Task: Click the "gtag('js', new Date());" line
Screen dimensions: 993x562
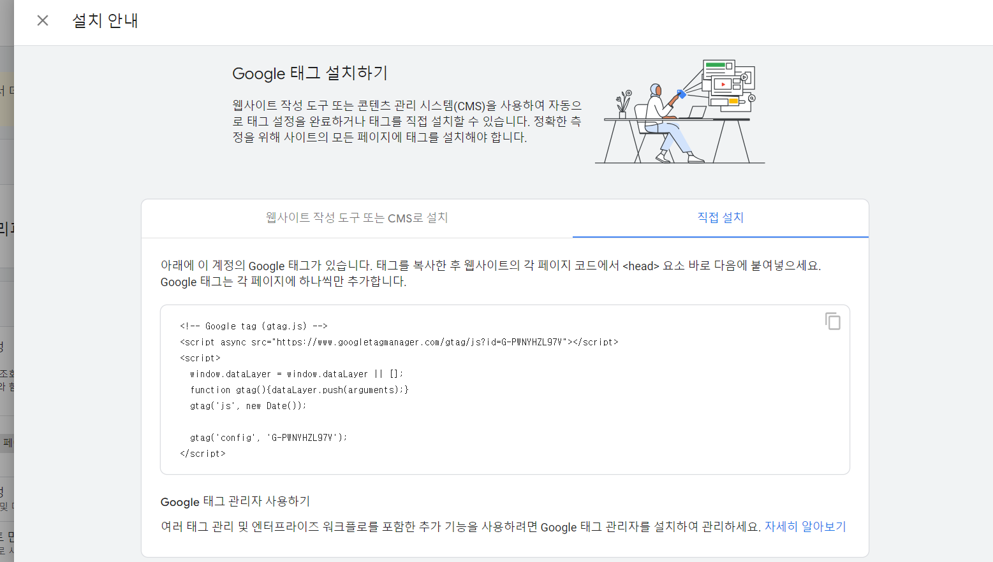Action: (248, 406)
